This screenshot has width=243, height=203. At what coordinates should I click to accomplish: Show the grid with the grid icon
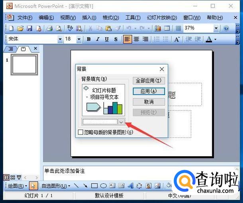click(x=178, y=28)
